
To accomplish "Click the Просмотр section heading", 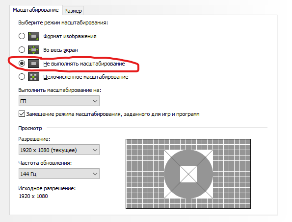I will [x=30, y=128].
